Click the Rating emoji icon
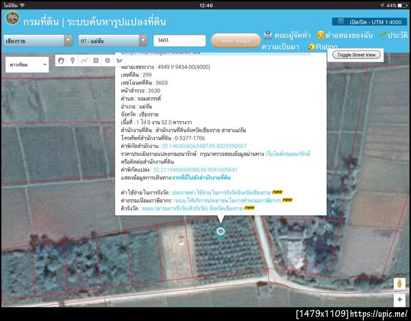The image size is (411, 321). point(312,47)
